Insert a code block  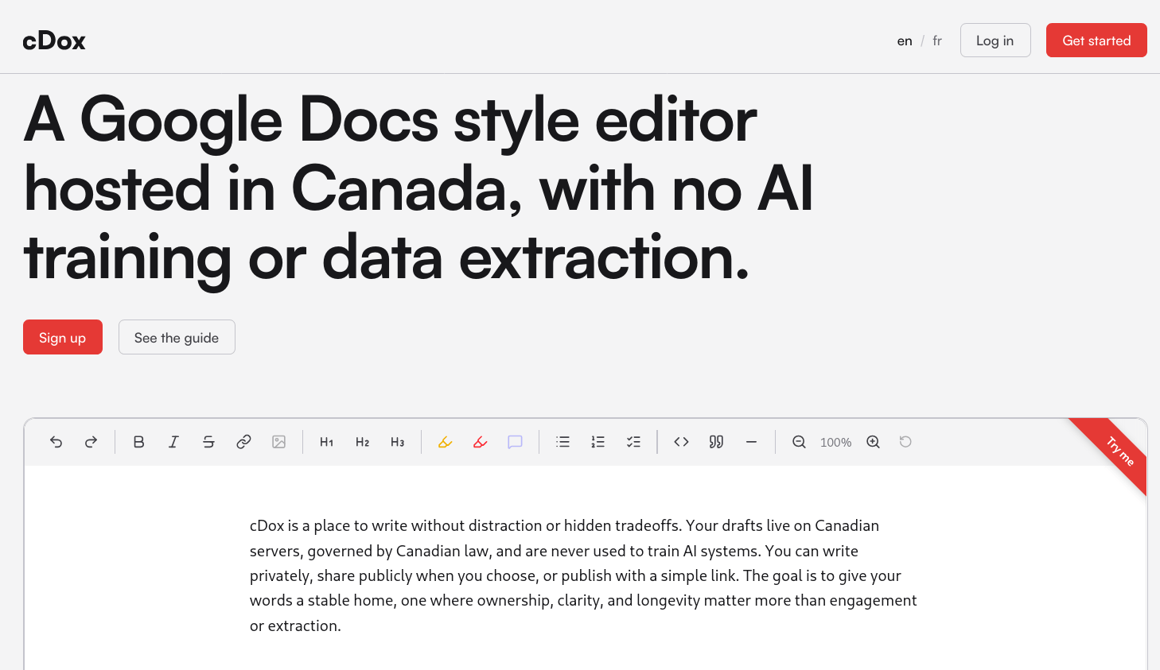pyautogui.click(x=681, y=442)
